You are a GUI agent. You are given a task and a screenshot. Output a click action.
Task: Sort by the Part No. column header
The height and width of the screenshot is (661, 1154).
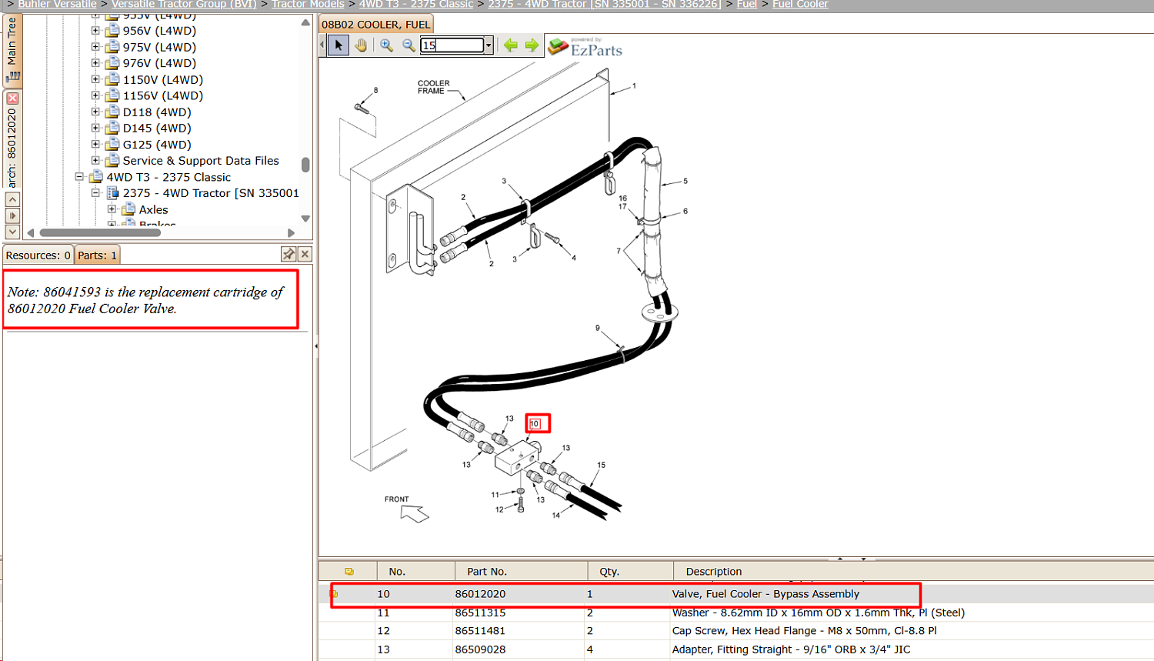click(x=521, y=572)
